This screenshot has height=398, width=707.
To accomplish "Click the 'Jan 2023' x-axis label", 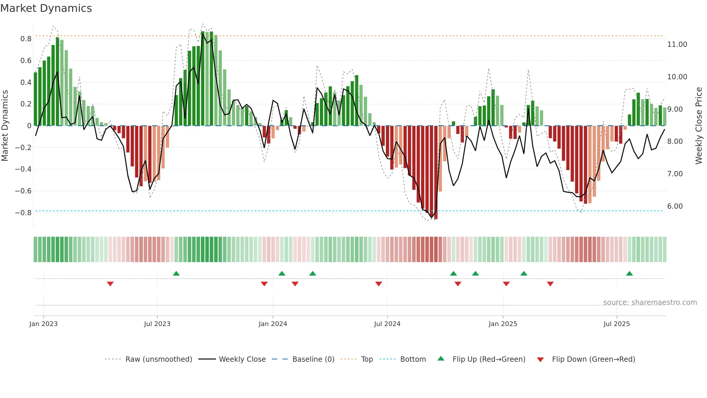I will coord(44,324).
